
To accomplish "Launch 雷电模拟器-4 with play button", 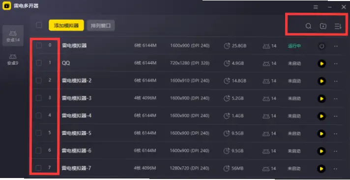I will click(x=321, y=116).
